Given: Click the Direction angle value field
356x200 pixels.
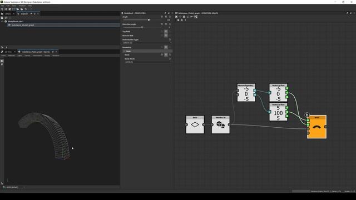Looking at the screenshot, I should [x=169, y=27].
